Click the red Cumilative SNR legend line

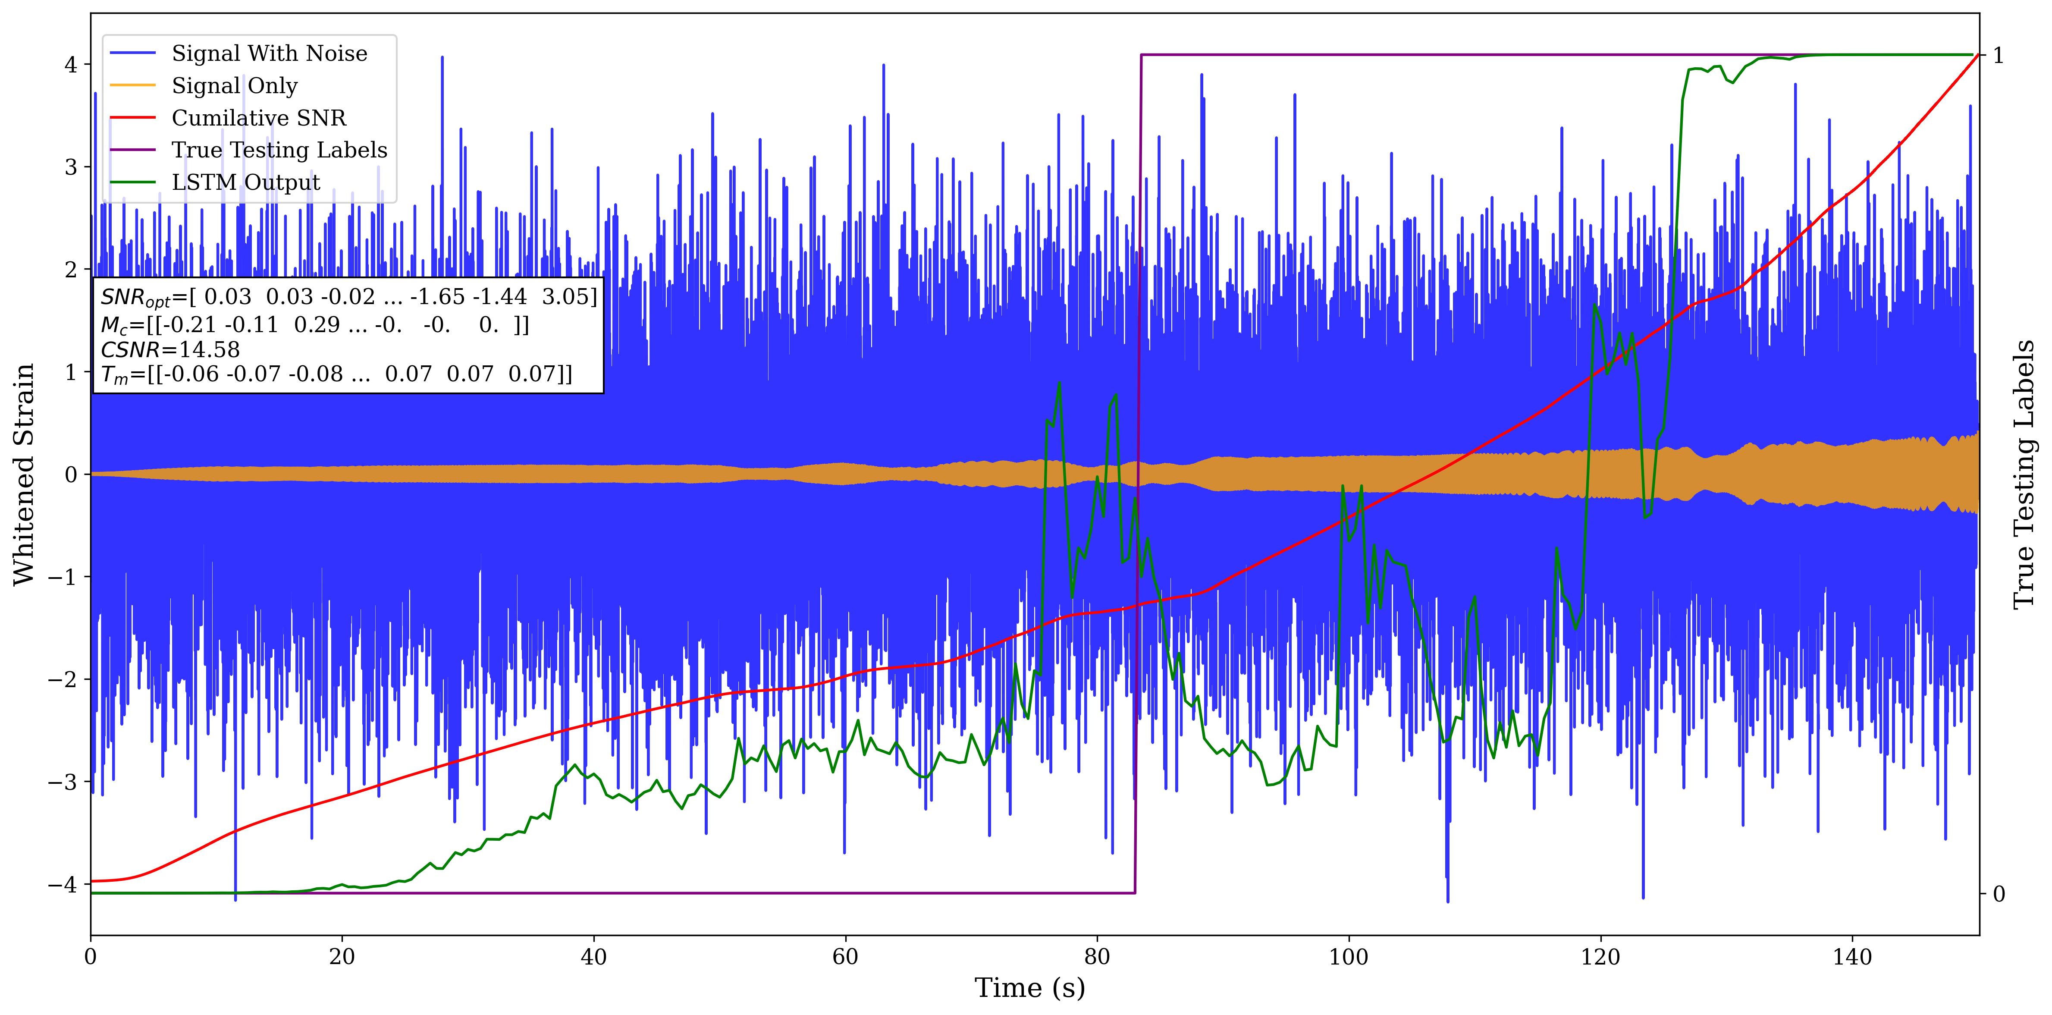click(132, 118)
